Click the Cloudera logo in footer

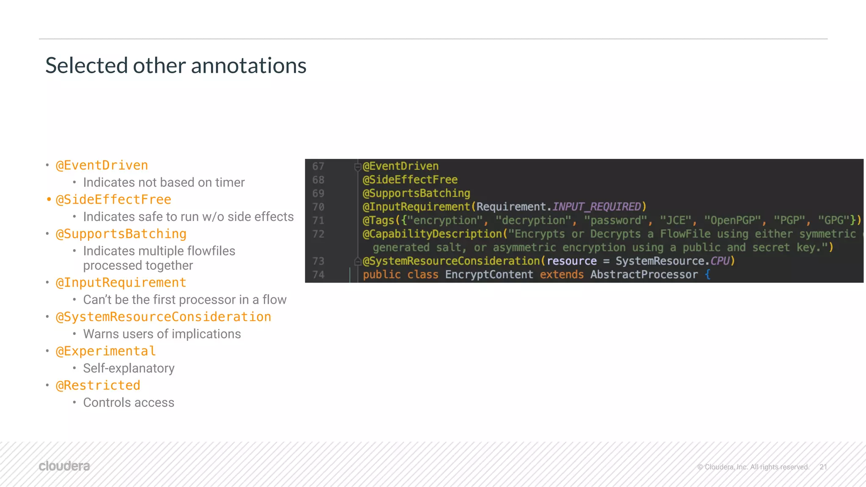[x=64, y=466]
